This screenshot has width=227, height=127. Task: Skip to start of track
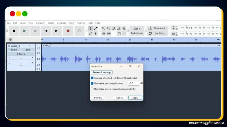46,31
